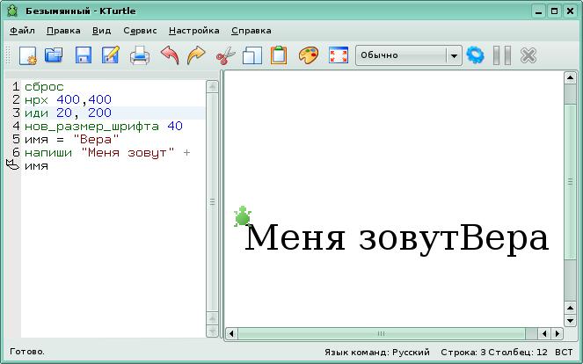Expand the speed combo box arrow
583x364 pixels.
click(x=453, y=55)
